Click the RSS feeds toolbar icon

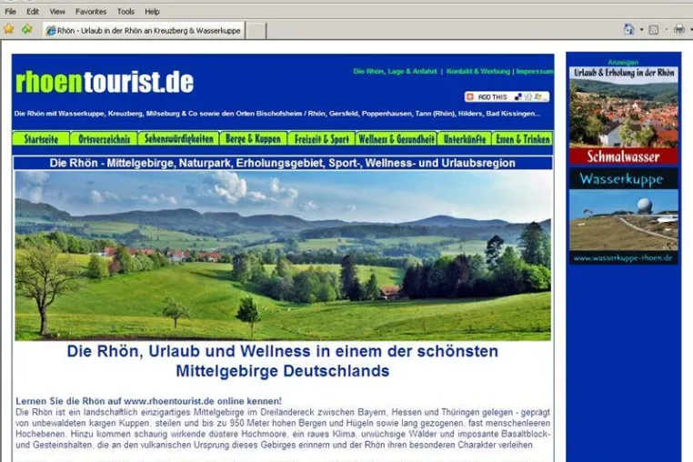coord(654,30)
